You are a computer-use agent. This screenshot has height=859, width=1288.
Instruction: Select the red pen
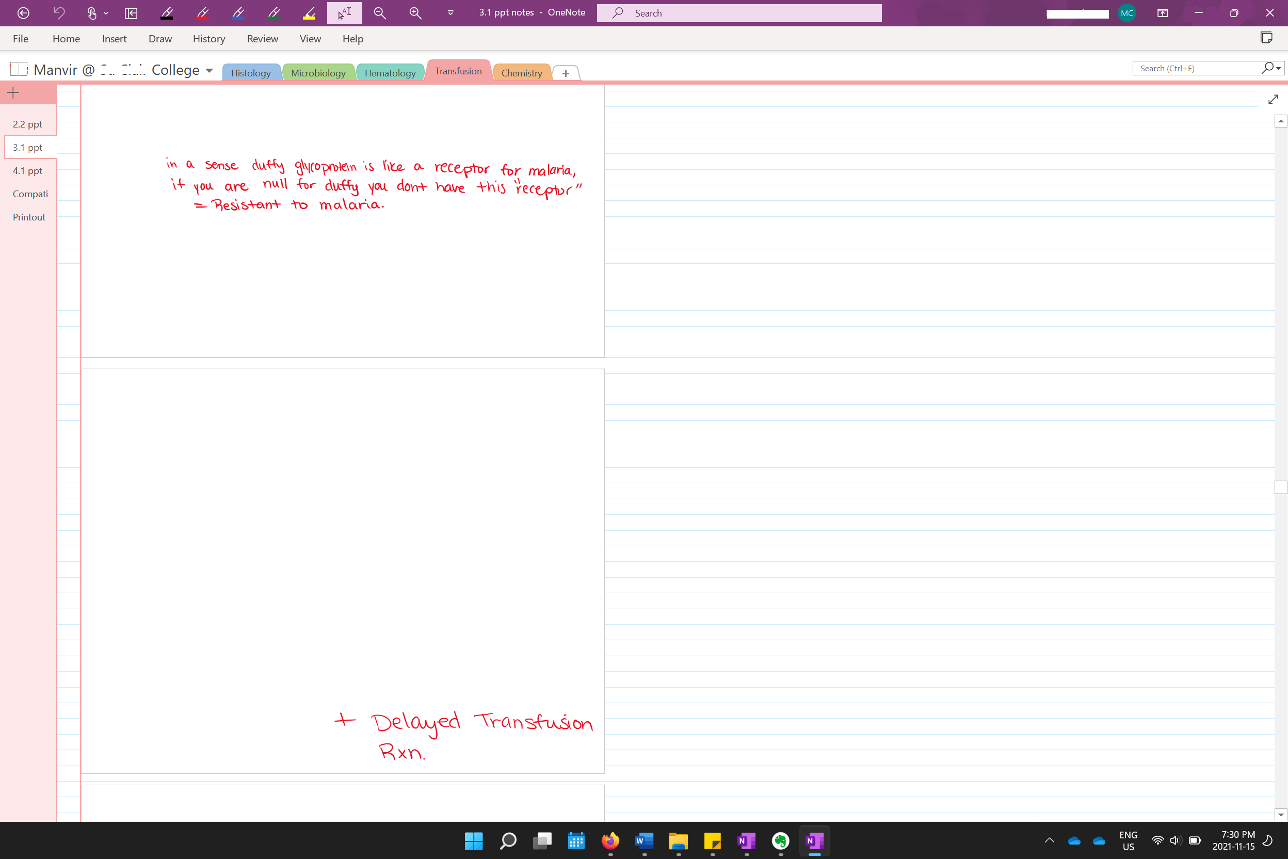[203, 12]
